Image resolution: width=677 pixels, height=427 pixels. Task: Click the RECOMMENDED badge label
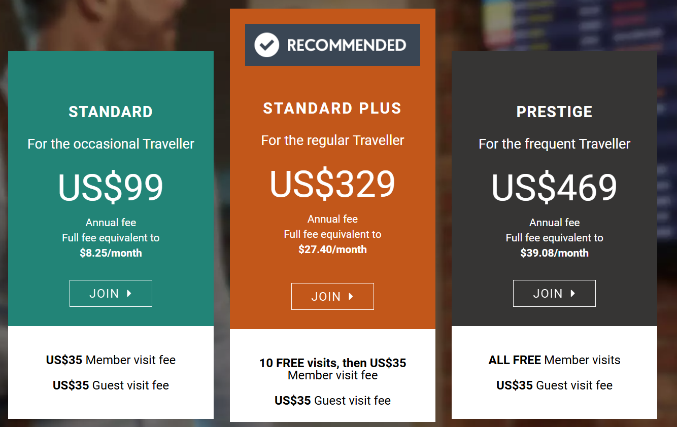346,45
